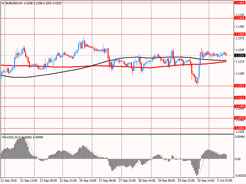
Task: Click the 23 Sep 21:00 time label
Action: [68, 181]
